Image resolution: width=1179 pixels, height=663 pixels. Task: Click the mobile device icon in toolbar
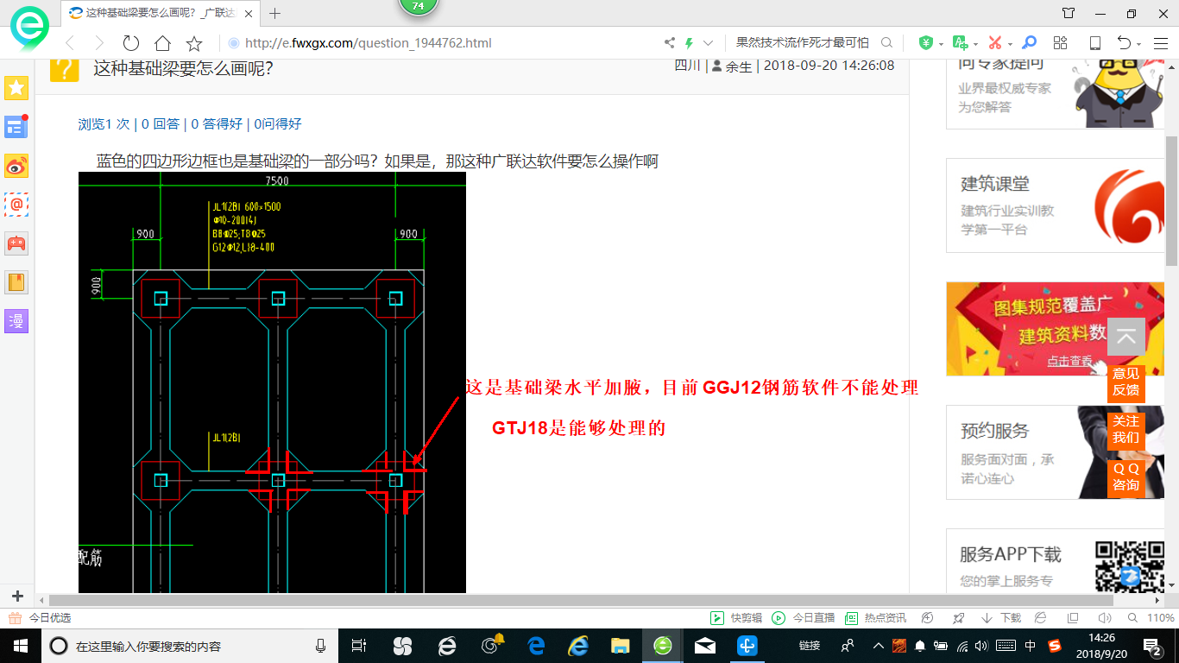[x=1095, y=42]
